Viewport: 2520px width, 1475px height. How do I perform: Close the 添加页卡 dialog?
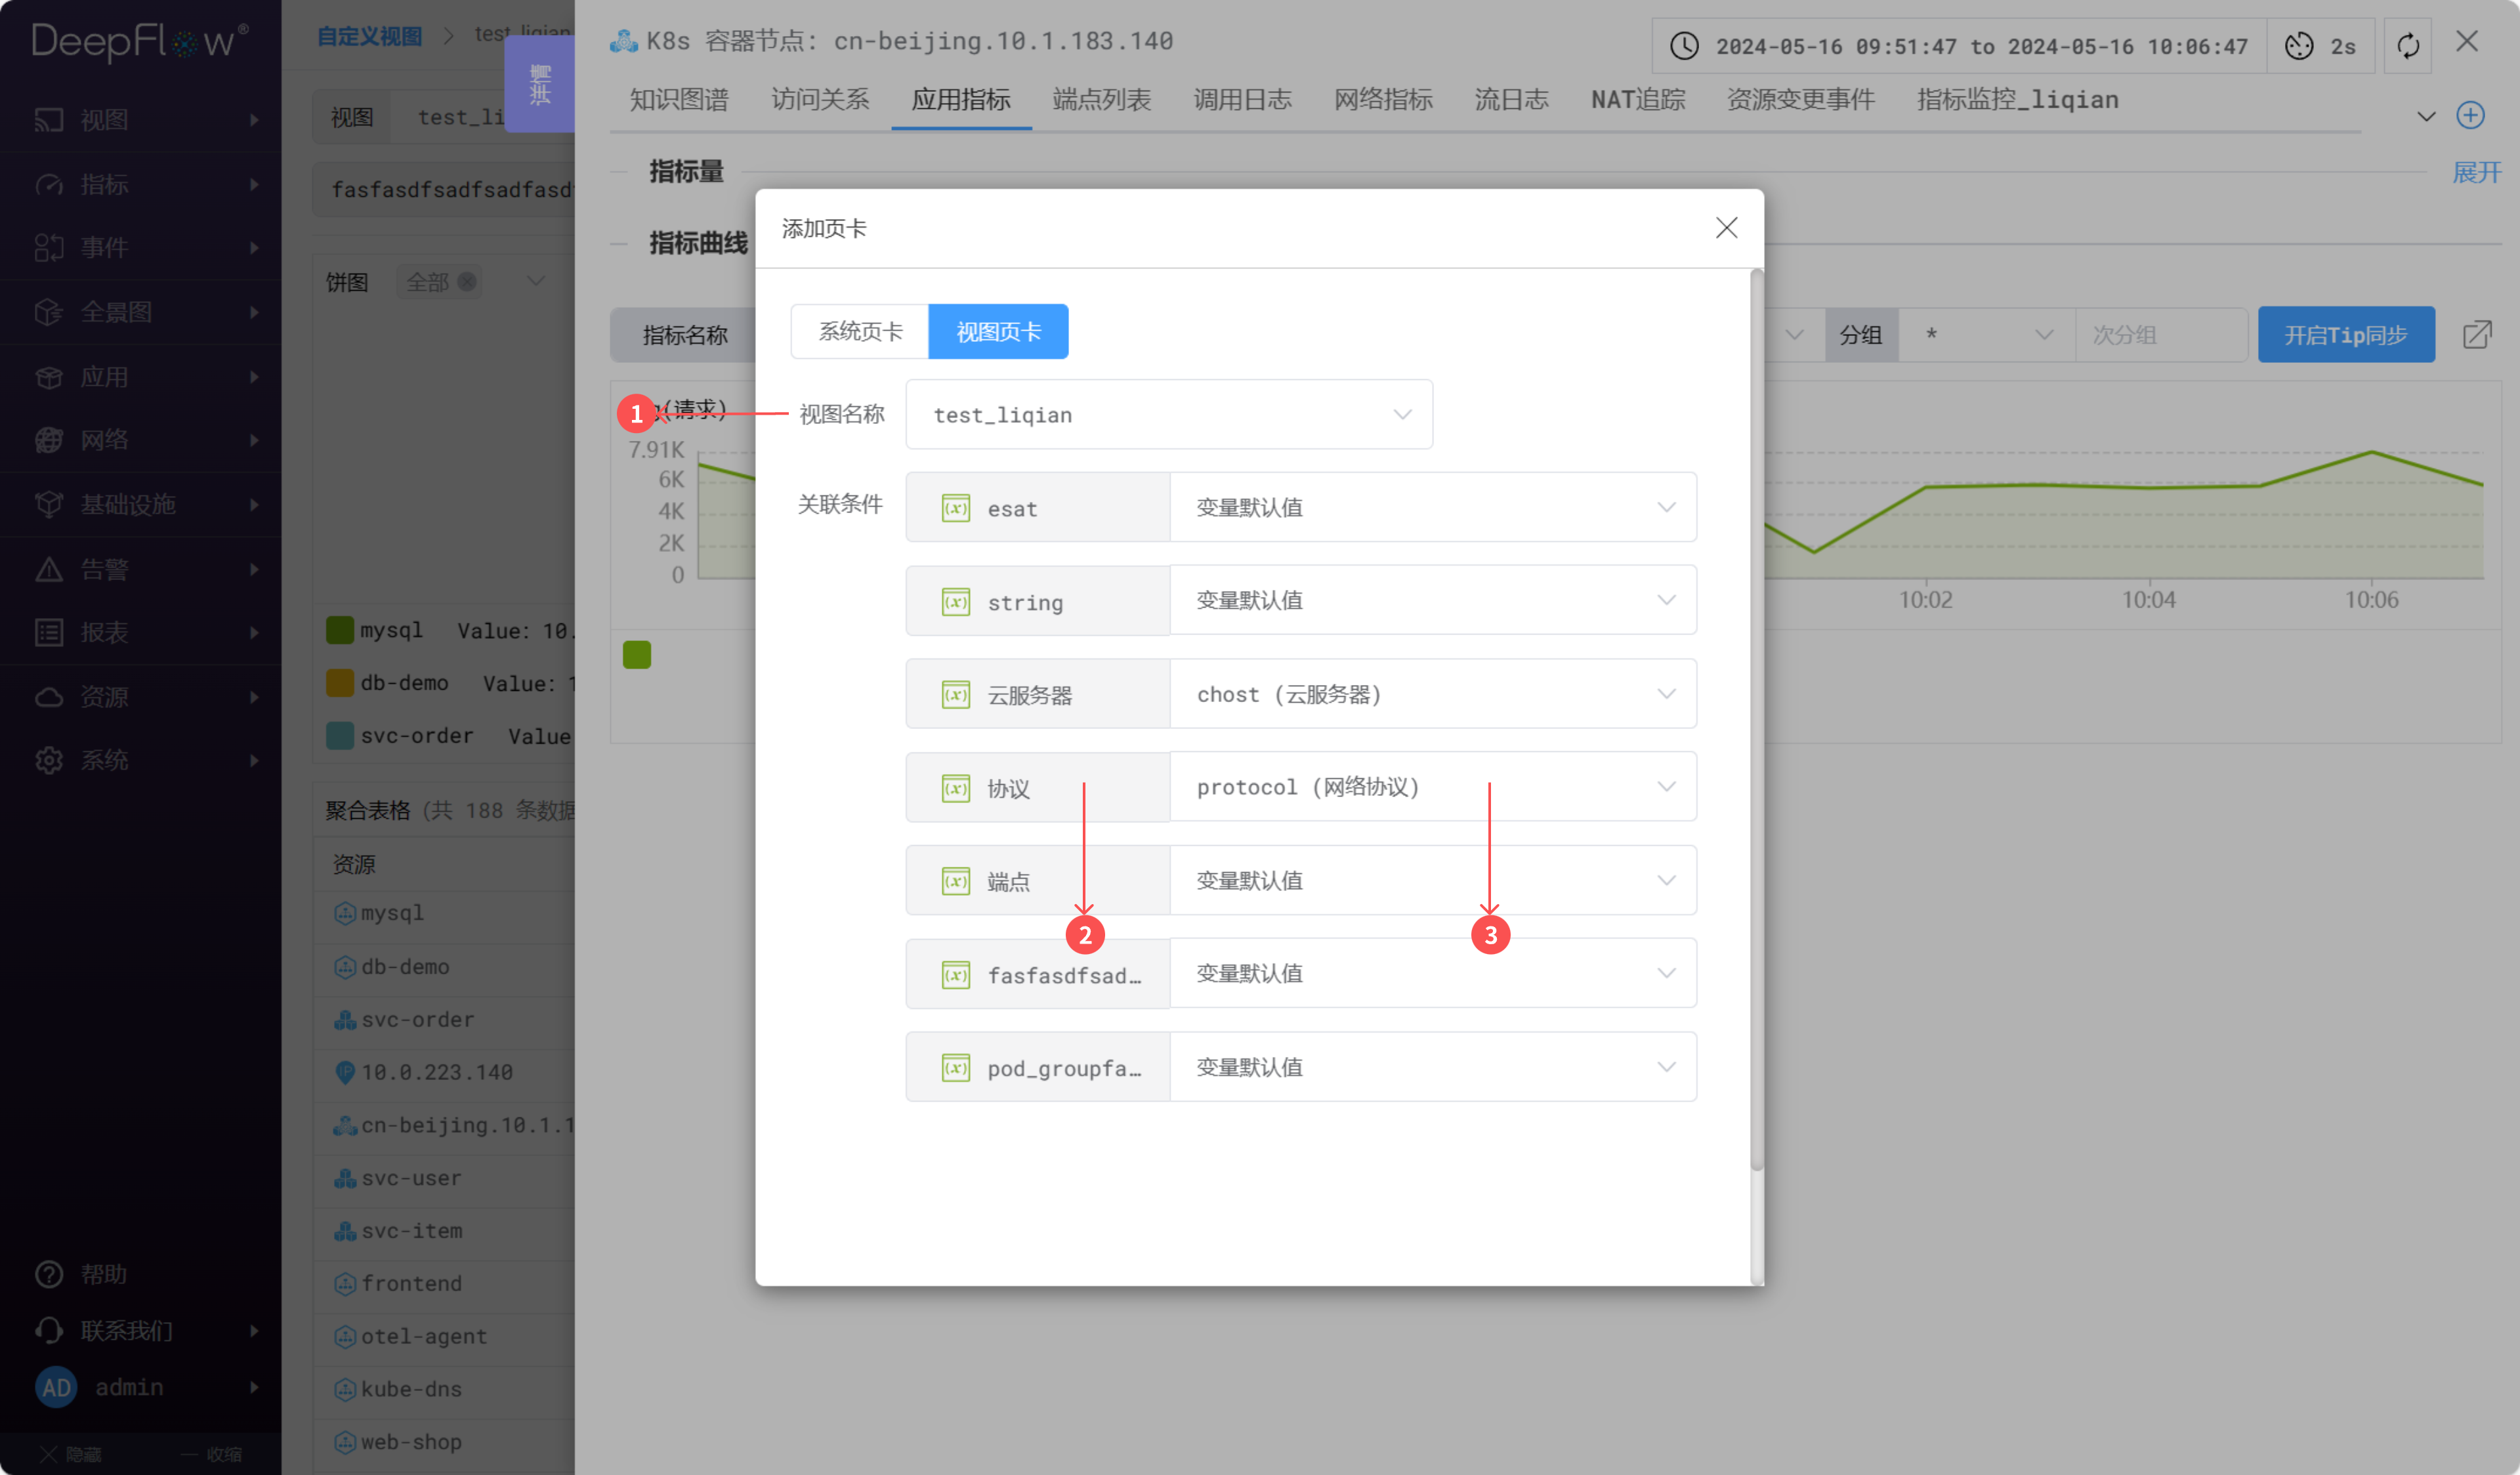point(1726,227)
